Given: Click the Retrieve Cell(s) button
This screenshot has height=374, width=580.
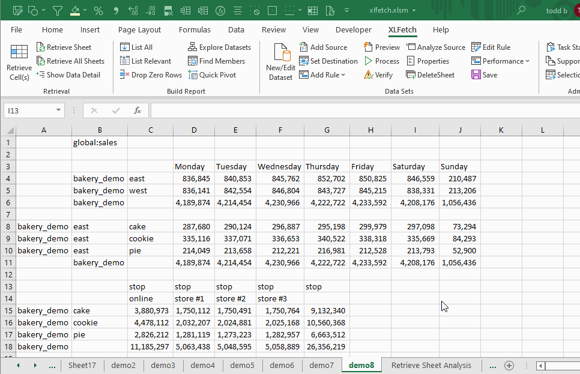Looking at the screenshot, I should click(x=19, y=62).
